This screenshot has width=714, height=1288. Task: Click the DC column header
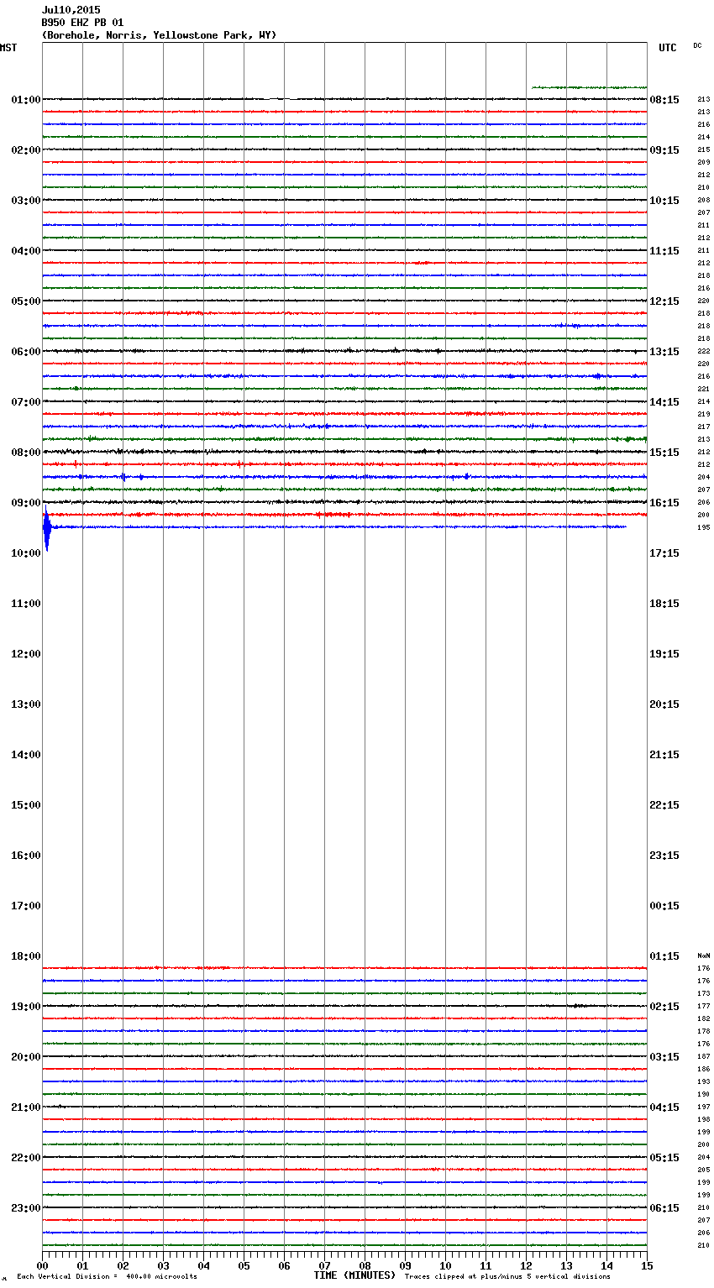[x=697, y=45]
